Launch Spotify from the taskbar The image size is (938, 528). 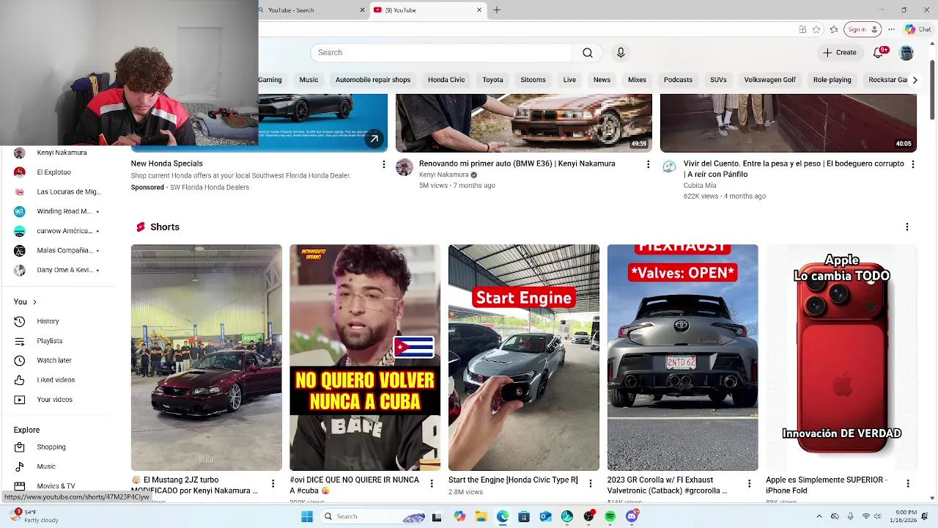(x=610, y=516)
